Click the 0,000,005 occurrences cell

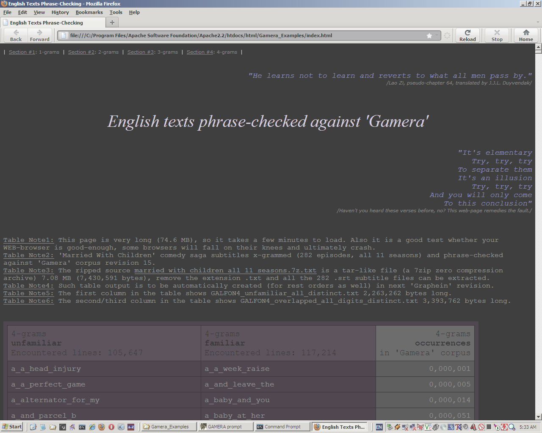pos(425,384)
